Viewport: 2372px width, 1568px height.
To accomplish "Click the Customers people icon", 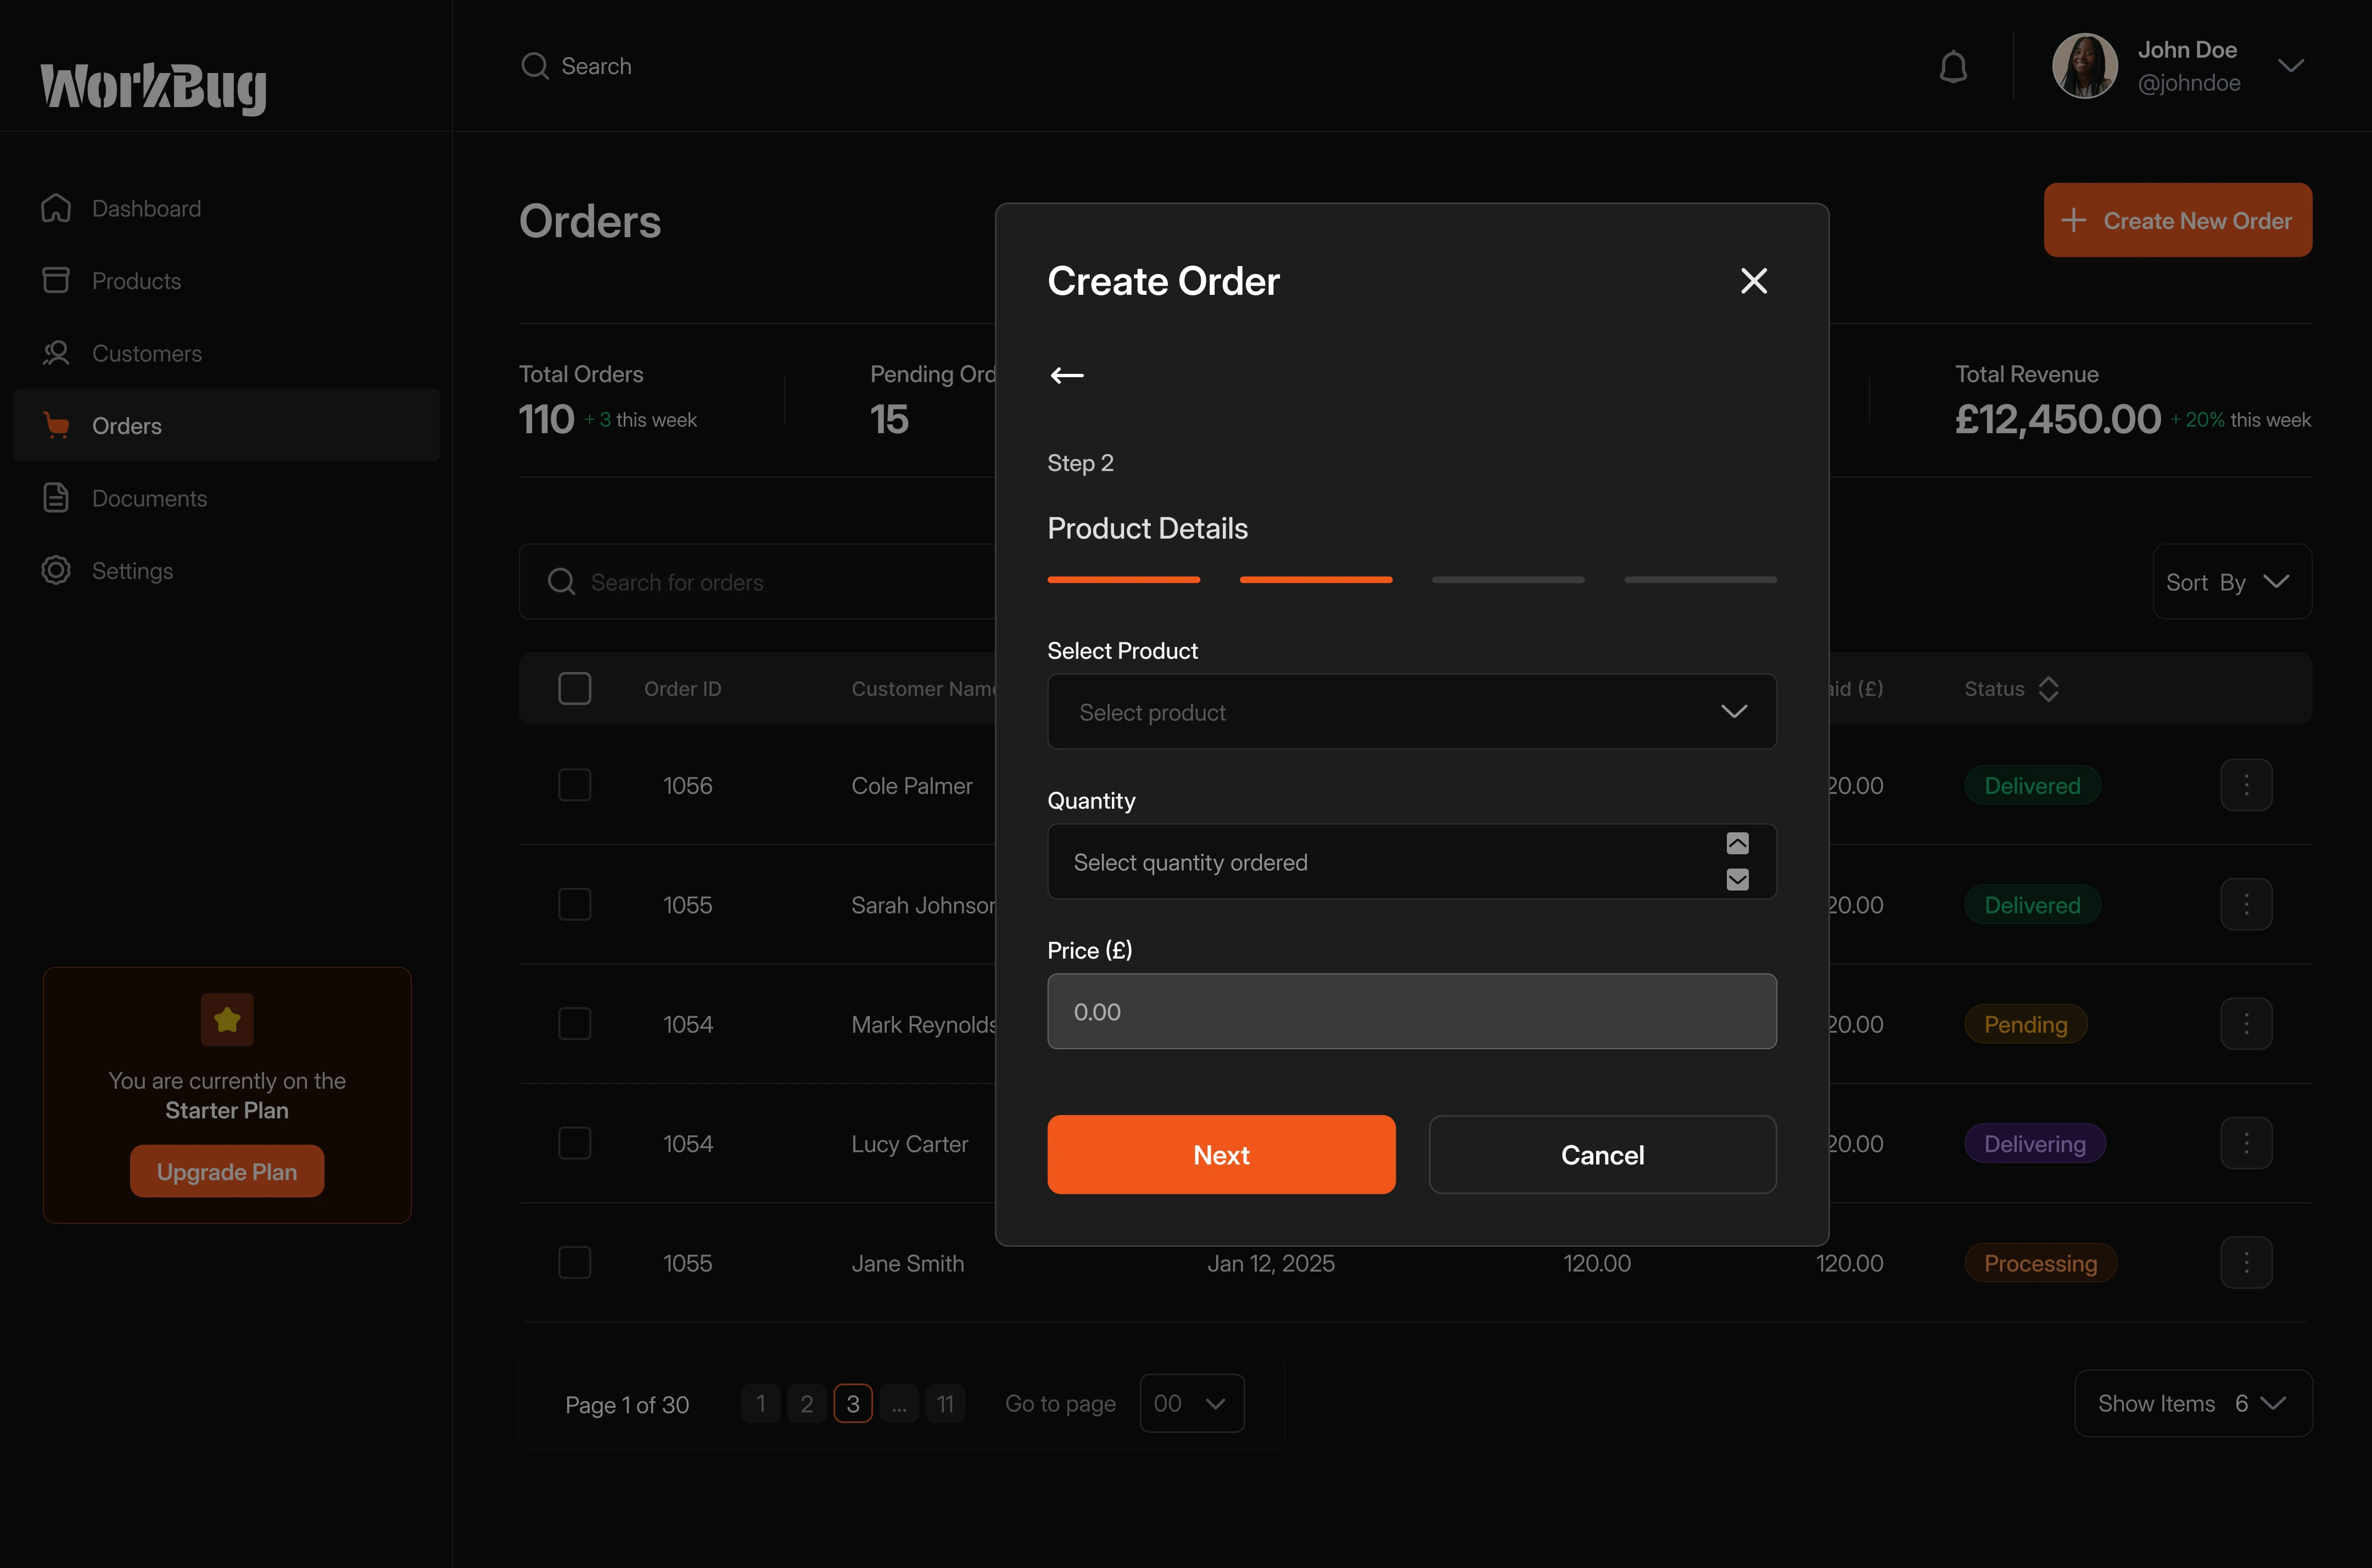I will (x=56, y=353).
